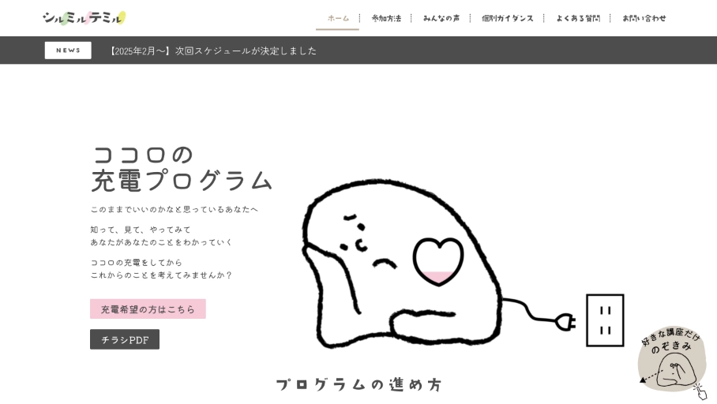This screenshot has height=404, width=717.
Task: Click the power plug illustration
Action: point(564,321)
